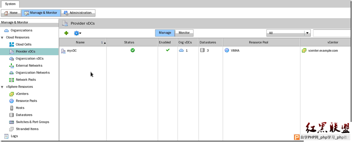Sort by the Status column header
Viewport: 352px width, 142px height.
point(132,42)
